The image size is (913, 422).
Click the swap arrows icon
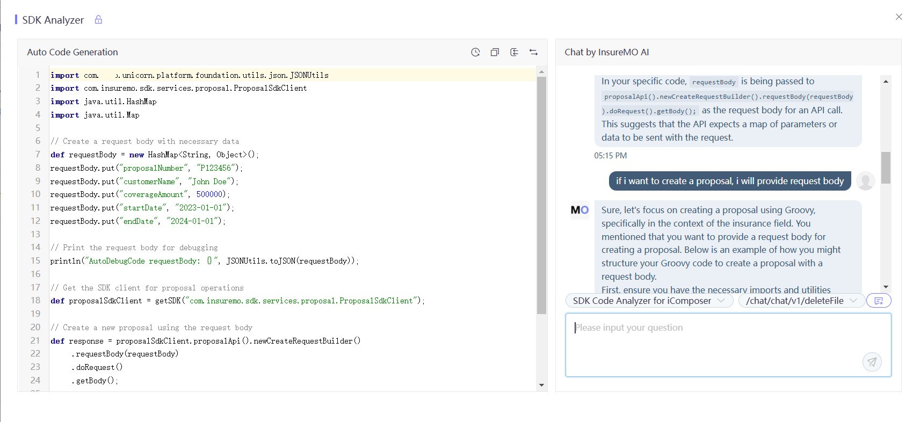tap(533, 52)
